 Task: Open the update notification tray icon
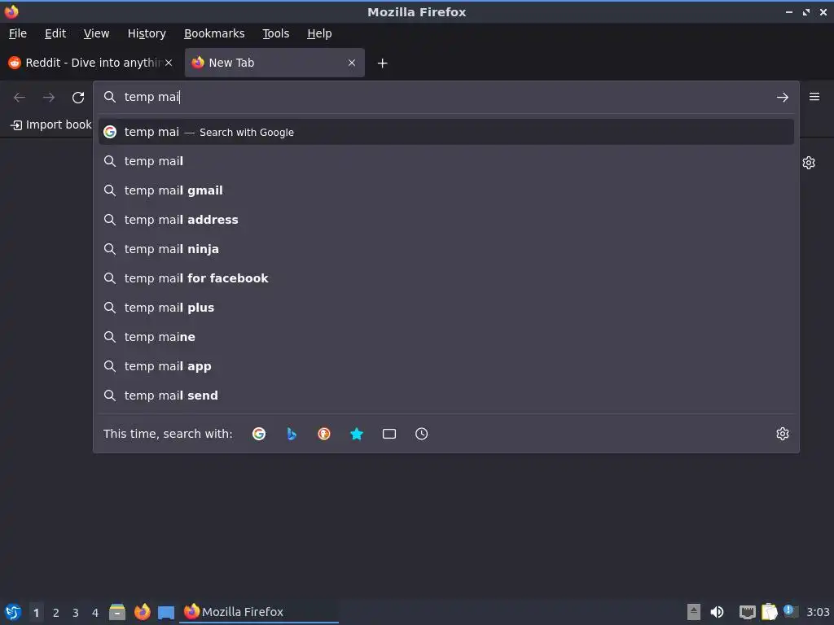pyautogui.click(x=791, y=611)
